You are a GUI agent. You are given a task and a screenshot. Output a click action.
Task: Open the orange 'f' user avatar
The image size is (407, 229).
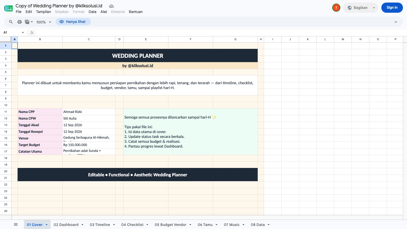pos(336,8)
